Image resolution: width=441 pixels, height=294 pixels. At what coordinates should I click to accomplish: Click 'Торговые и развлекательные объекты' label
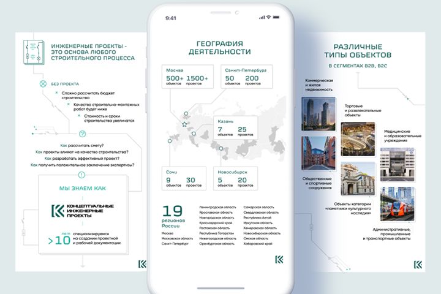coord(363,111)
